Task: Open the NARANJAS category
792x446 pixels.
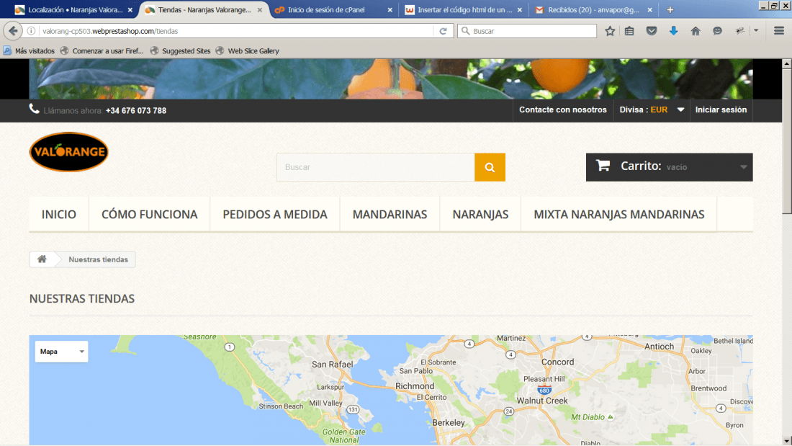Action: tap(480, 215)
